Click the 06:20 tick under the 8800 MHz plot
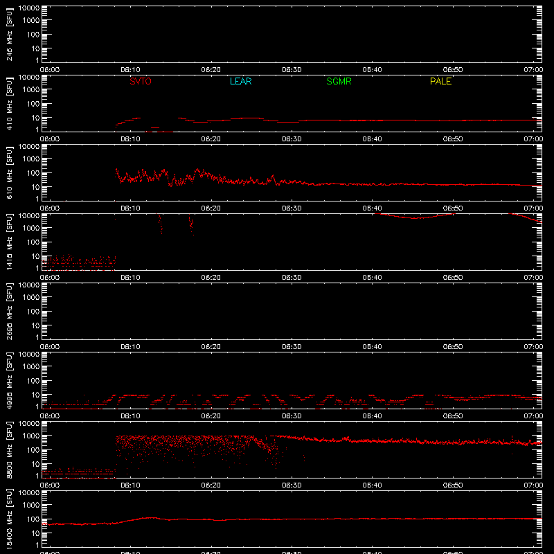The height and width of the screenshot is (554, 554). 211,485
